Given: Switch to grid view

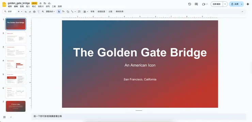Looking at the screenshot, I should (4, 117).
